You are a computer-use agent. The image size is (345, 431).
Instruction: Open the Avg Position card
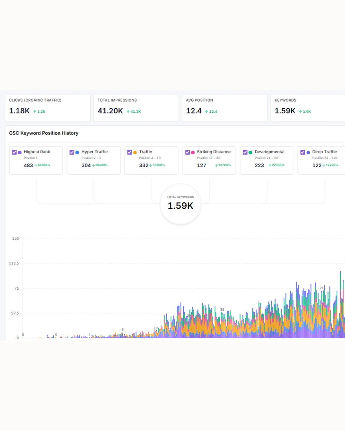click(225, 108)
